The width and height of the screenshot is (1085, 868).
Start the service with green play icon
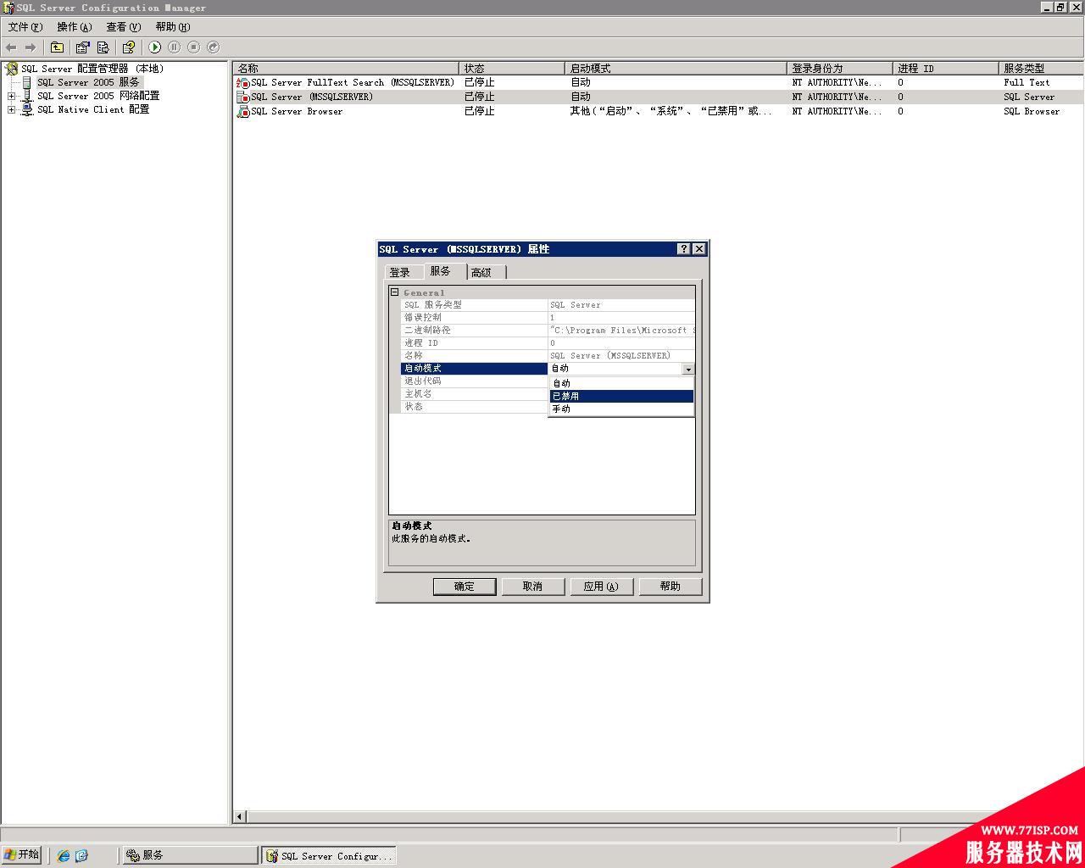[154, 47]
